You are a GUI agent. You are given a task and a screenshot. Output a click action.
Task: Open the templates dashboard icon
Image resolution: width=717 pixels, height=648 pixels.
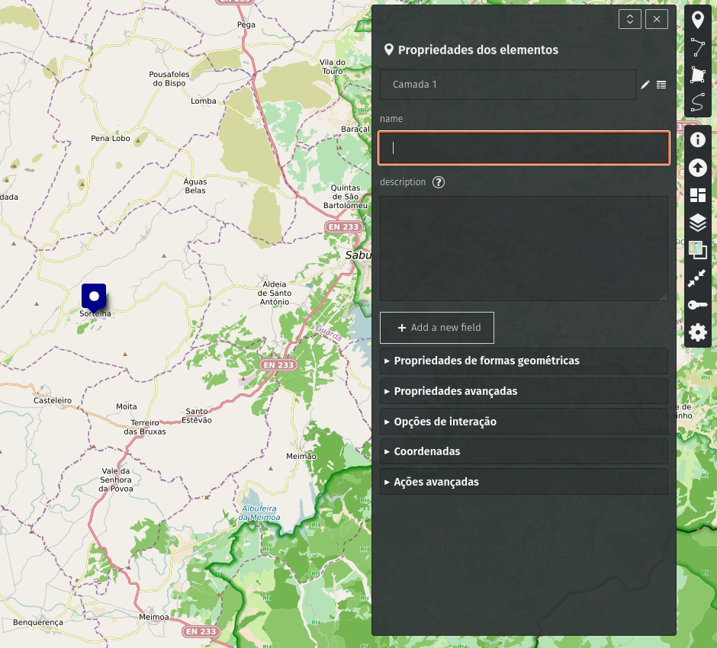click(697, 195)
